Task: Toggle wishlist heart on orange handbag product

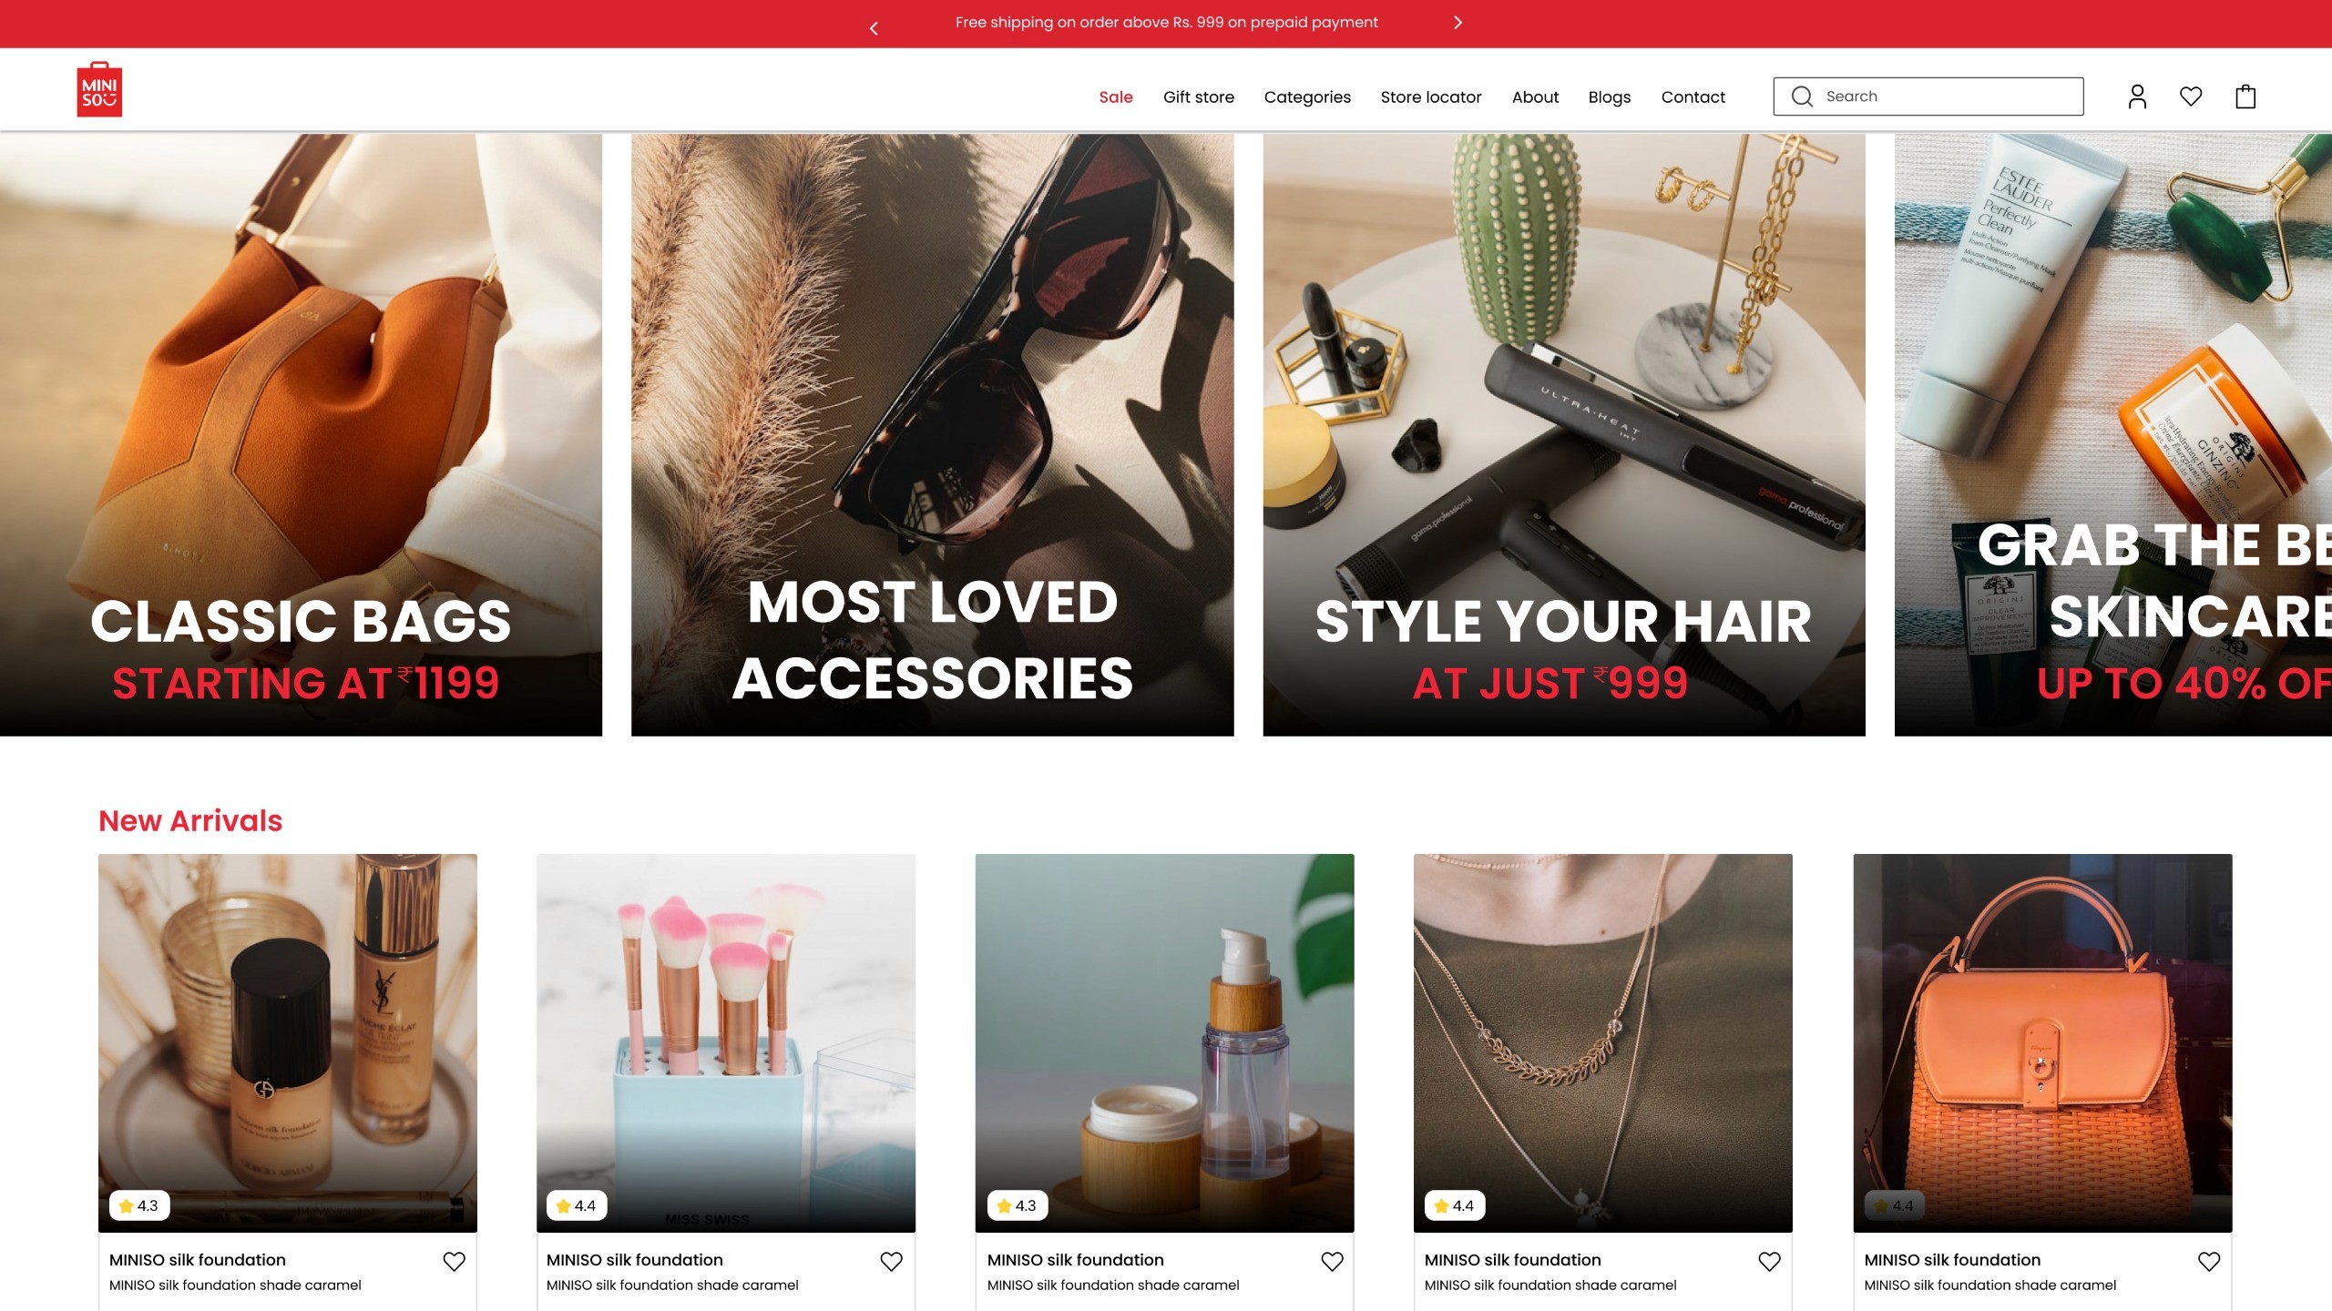Action: click(x=2209, y=1261)
